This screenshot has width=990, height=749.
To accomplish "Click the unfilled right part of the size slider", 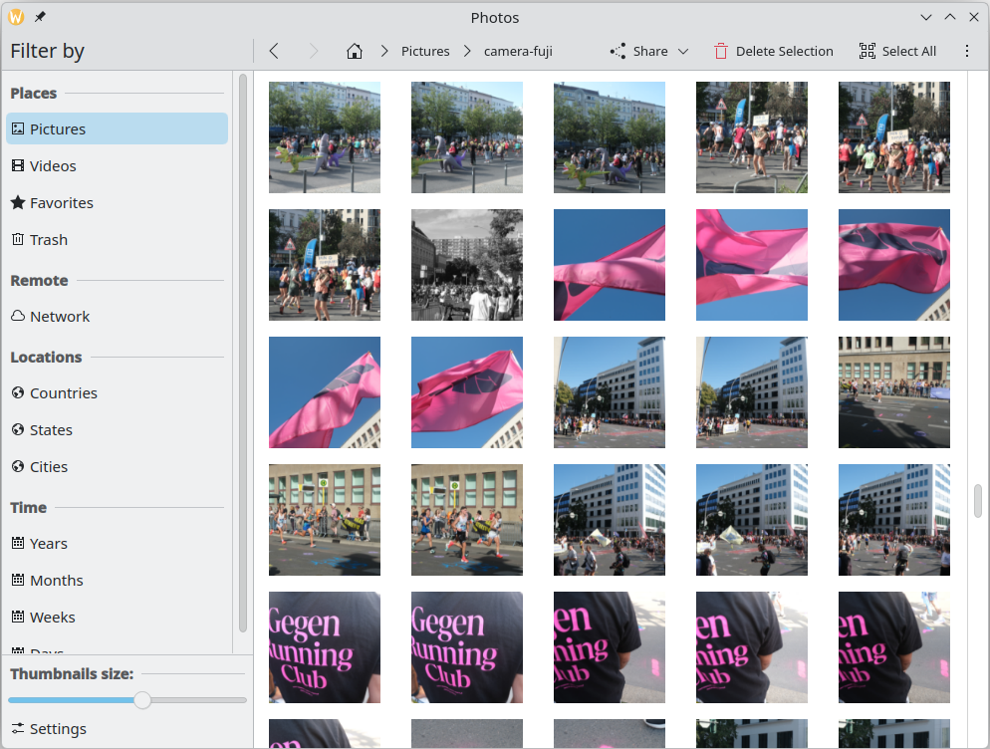I will [x=199, y=700].
